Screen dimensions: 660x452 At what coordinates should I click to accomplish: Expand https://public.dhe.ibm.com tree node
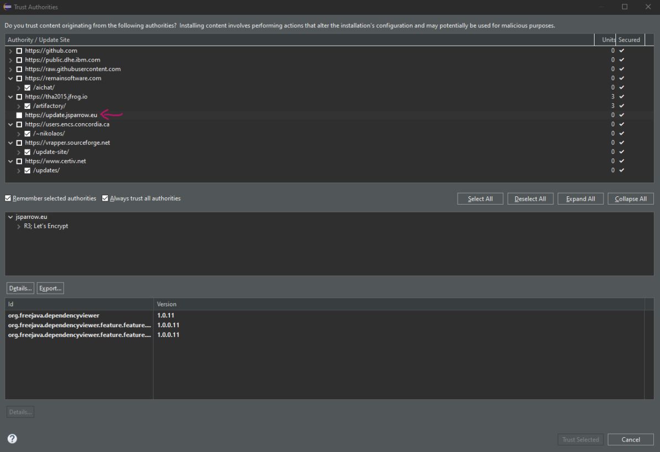point(10,60)
